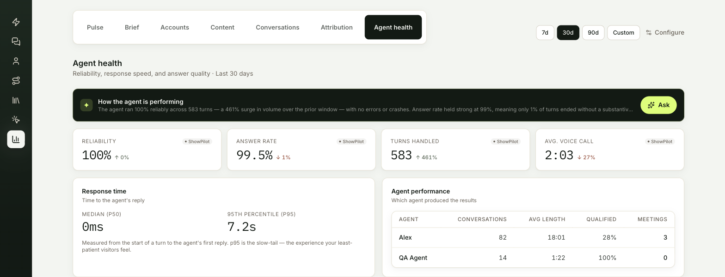Click the 27% voice call decrease indicator
The image size is (725, 277).
point(586,157)
